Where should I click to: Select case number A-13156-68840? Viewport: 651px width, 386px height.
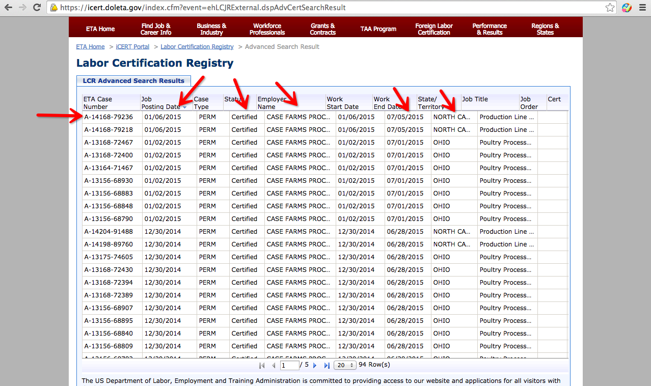(108, 334)
